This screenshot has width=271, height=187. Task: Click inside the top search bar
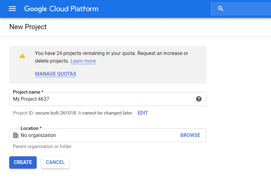coord(243,9)
